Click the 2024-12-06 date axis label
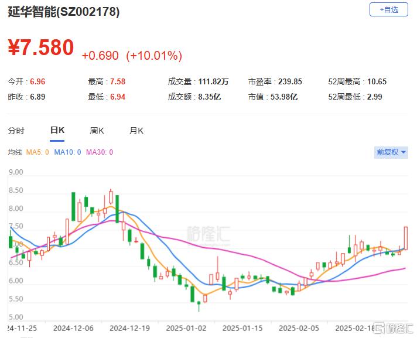 pyautogui.click(x=73, y=329)
